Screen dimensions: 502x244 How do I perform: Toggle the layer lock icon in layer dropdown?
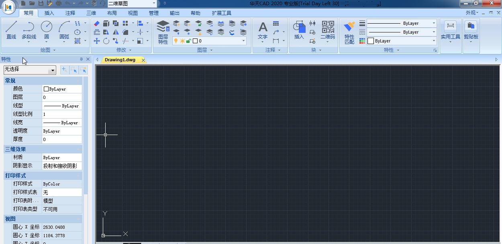tap(188, 41)
